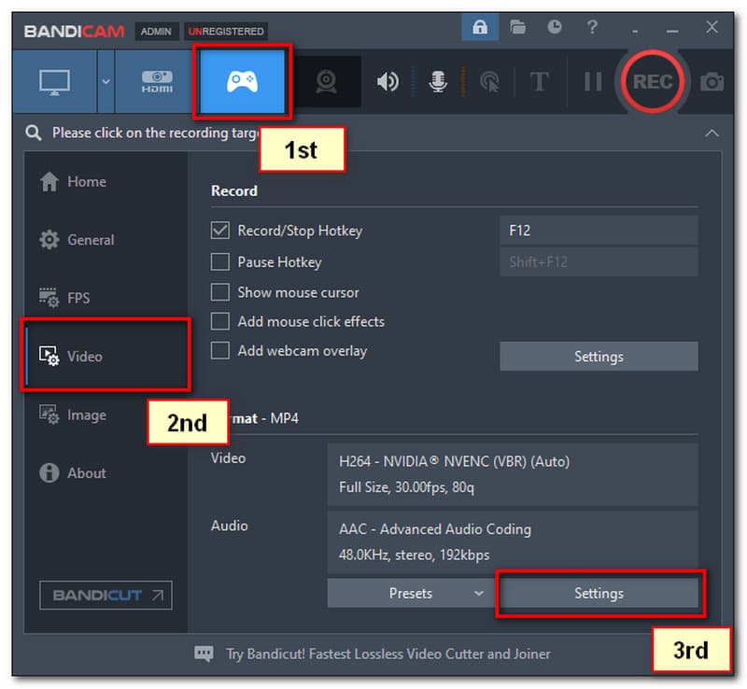This screenshot has height=689, width=747.
Task: Open help question mark icon
Action: pos(592,27)
